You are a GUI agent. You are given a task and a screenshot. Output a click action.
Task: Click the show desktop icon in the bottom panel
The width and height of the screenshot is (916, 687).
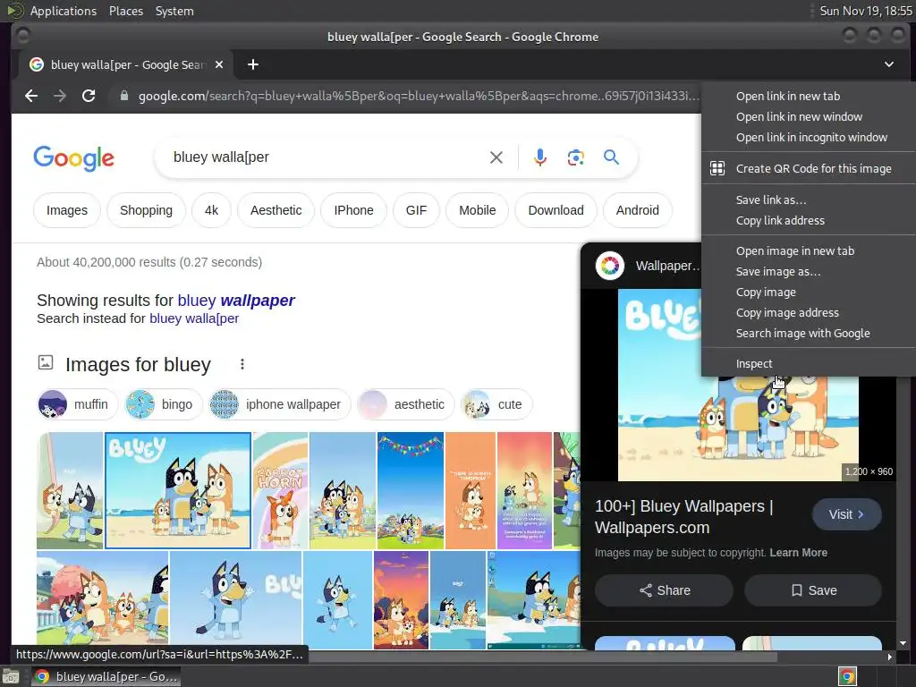[10, 676]
